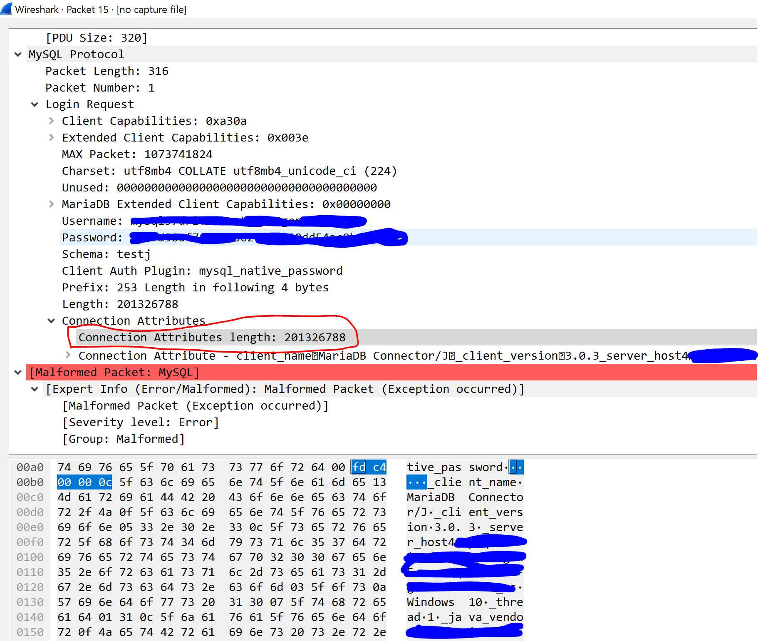
Task: Select the Connection Attributes length row
Action: pyautogui.click(x=212, y=338)
